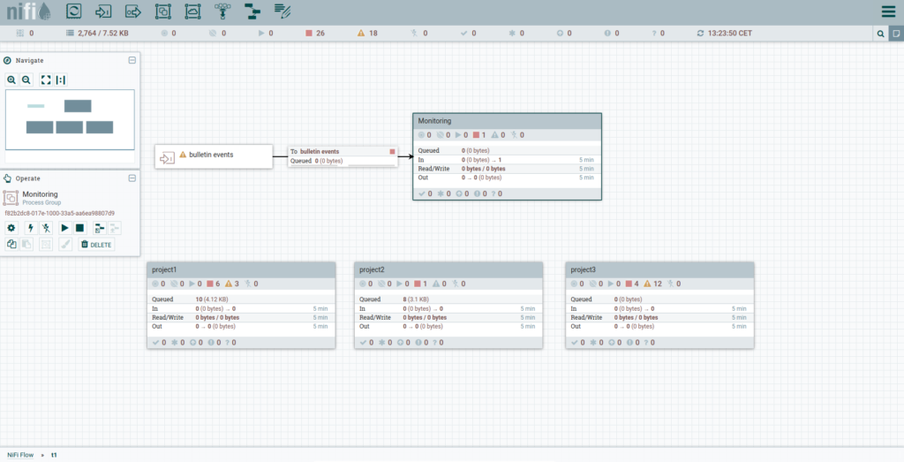The width and height of the screenshot is (904, 462).
Task: Click project2 queued value 8 (3.1 KB)
Action: pos(416,300)
